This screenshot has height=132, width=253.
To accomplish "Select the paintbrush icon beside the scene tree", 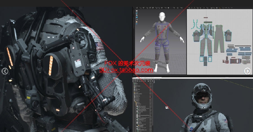I will (x=154, y=82).
